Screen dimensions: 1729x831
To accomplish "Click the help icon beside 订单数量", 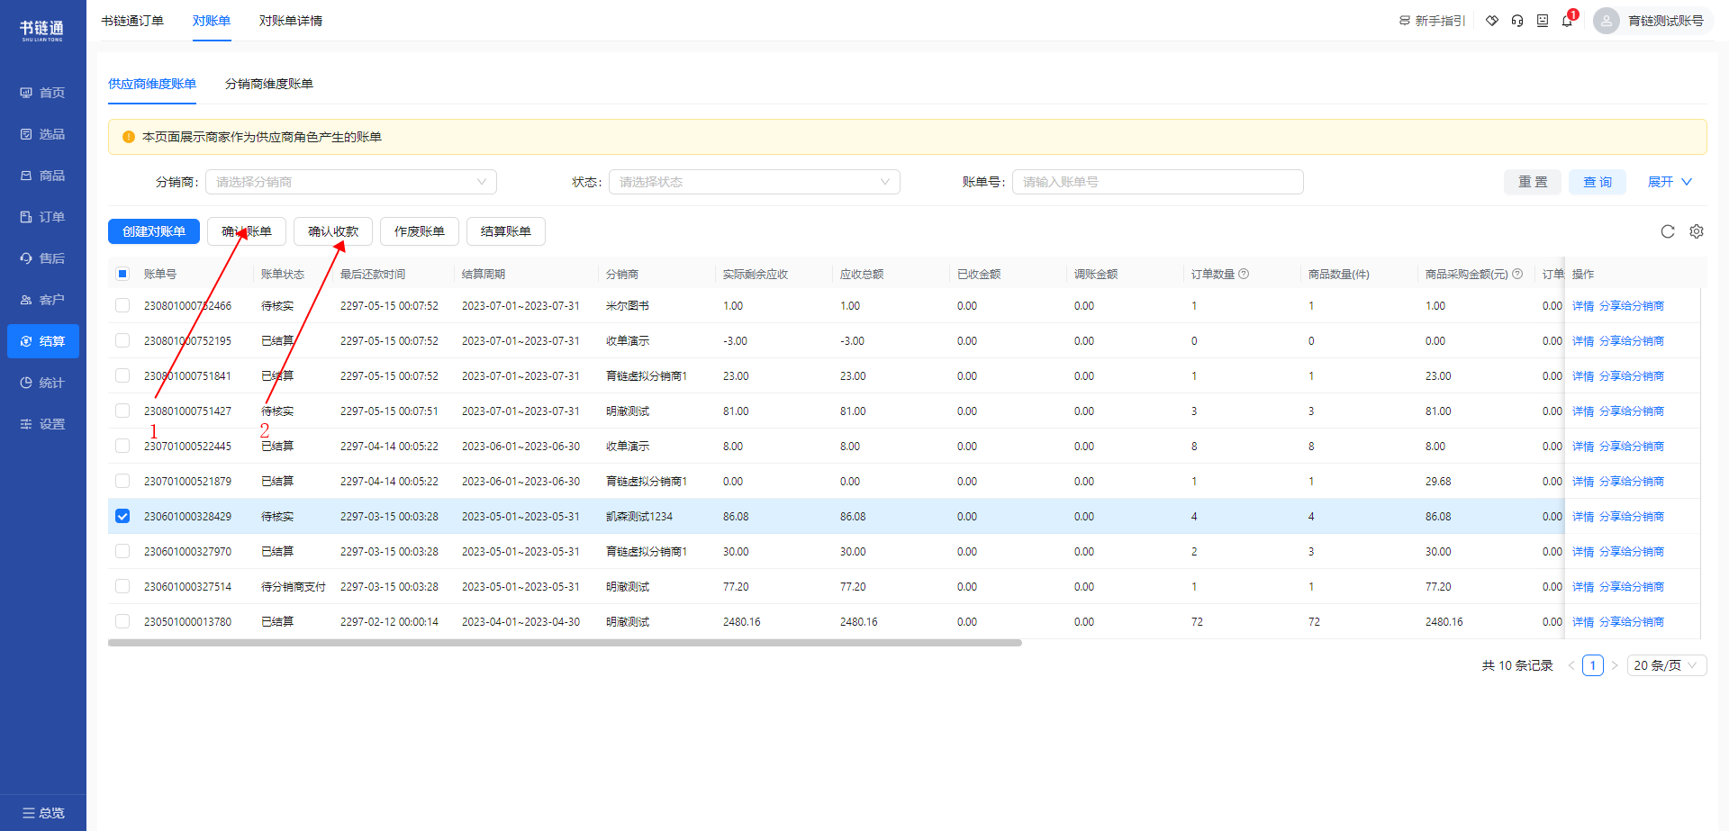I will tap(1244, 274).
